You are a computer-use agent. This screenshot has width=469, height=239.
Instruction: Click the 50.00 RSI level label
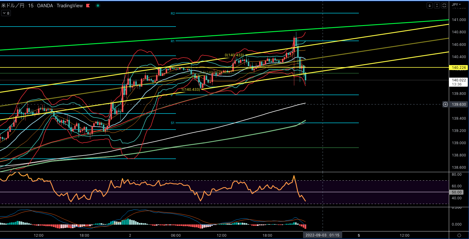(x=457, y=192)
